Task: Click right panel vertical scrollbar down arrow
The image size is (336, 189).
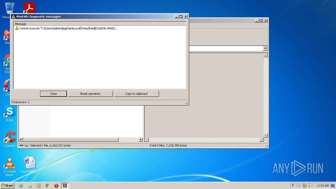Action: coord(265,135)
